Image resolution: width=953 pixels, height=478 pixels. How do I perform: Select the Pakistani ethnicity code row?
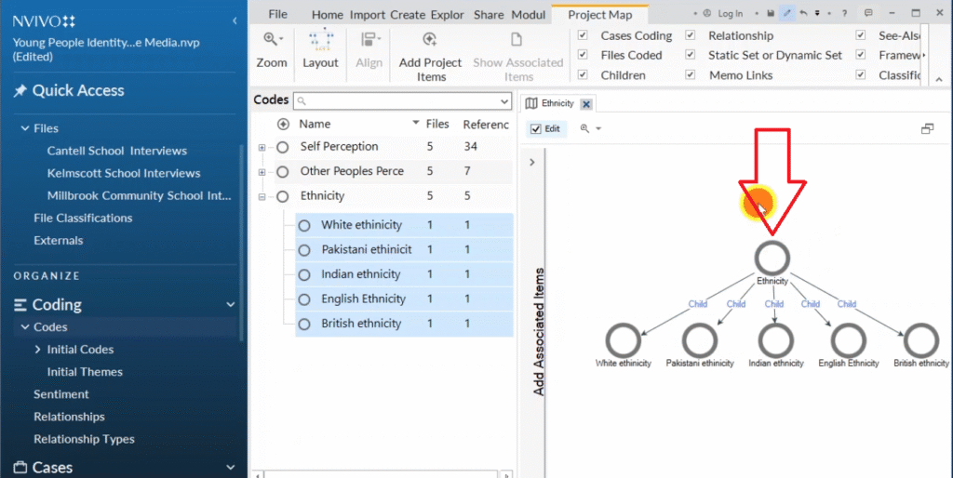click(x=366, y=249)
